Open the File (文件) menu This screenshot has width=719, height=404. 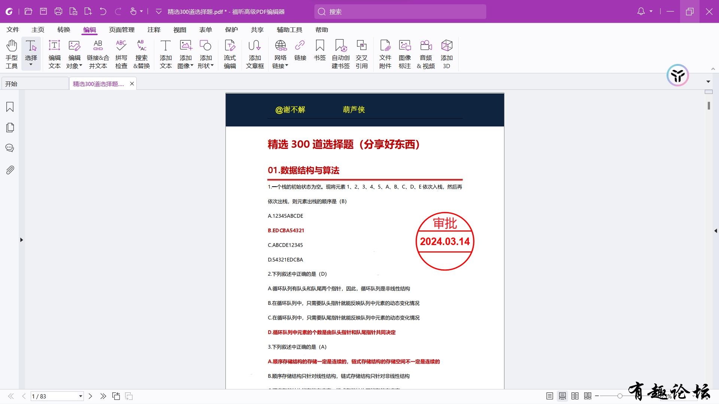13,30
